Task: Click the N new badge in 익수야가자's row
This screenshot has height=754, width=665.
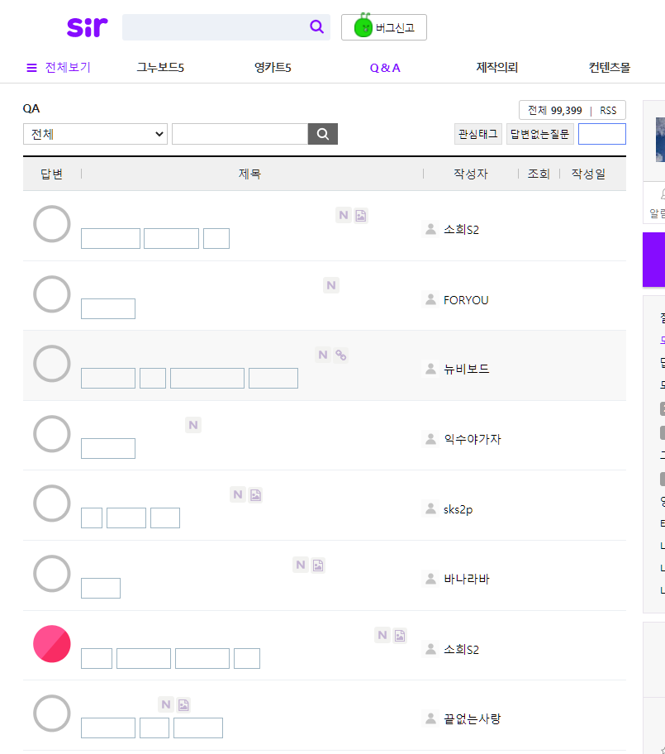Action: point(193,425)
